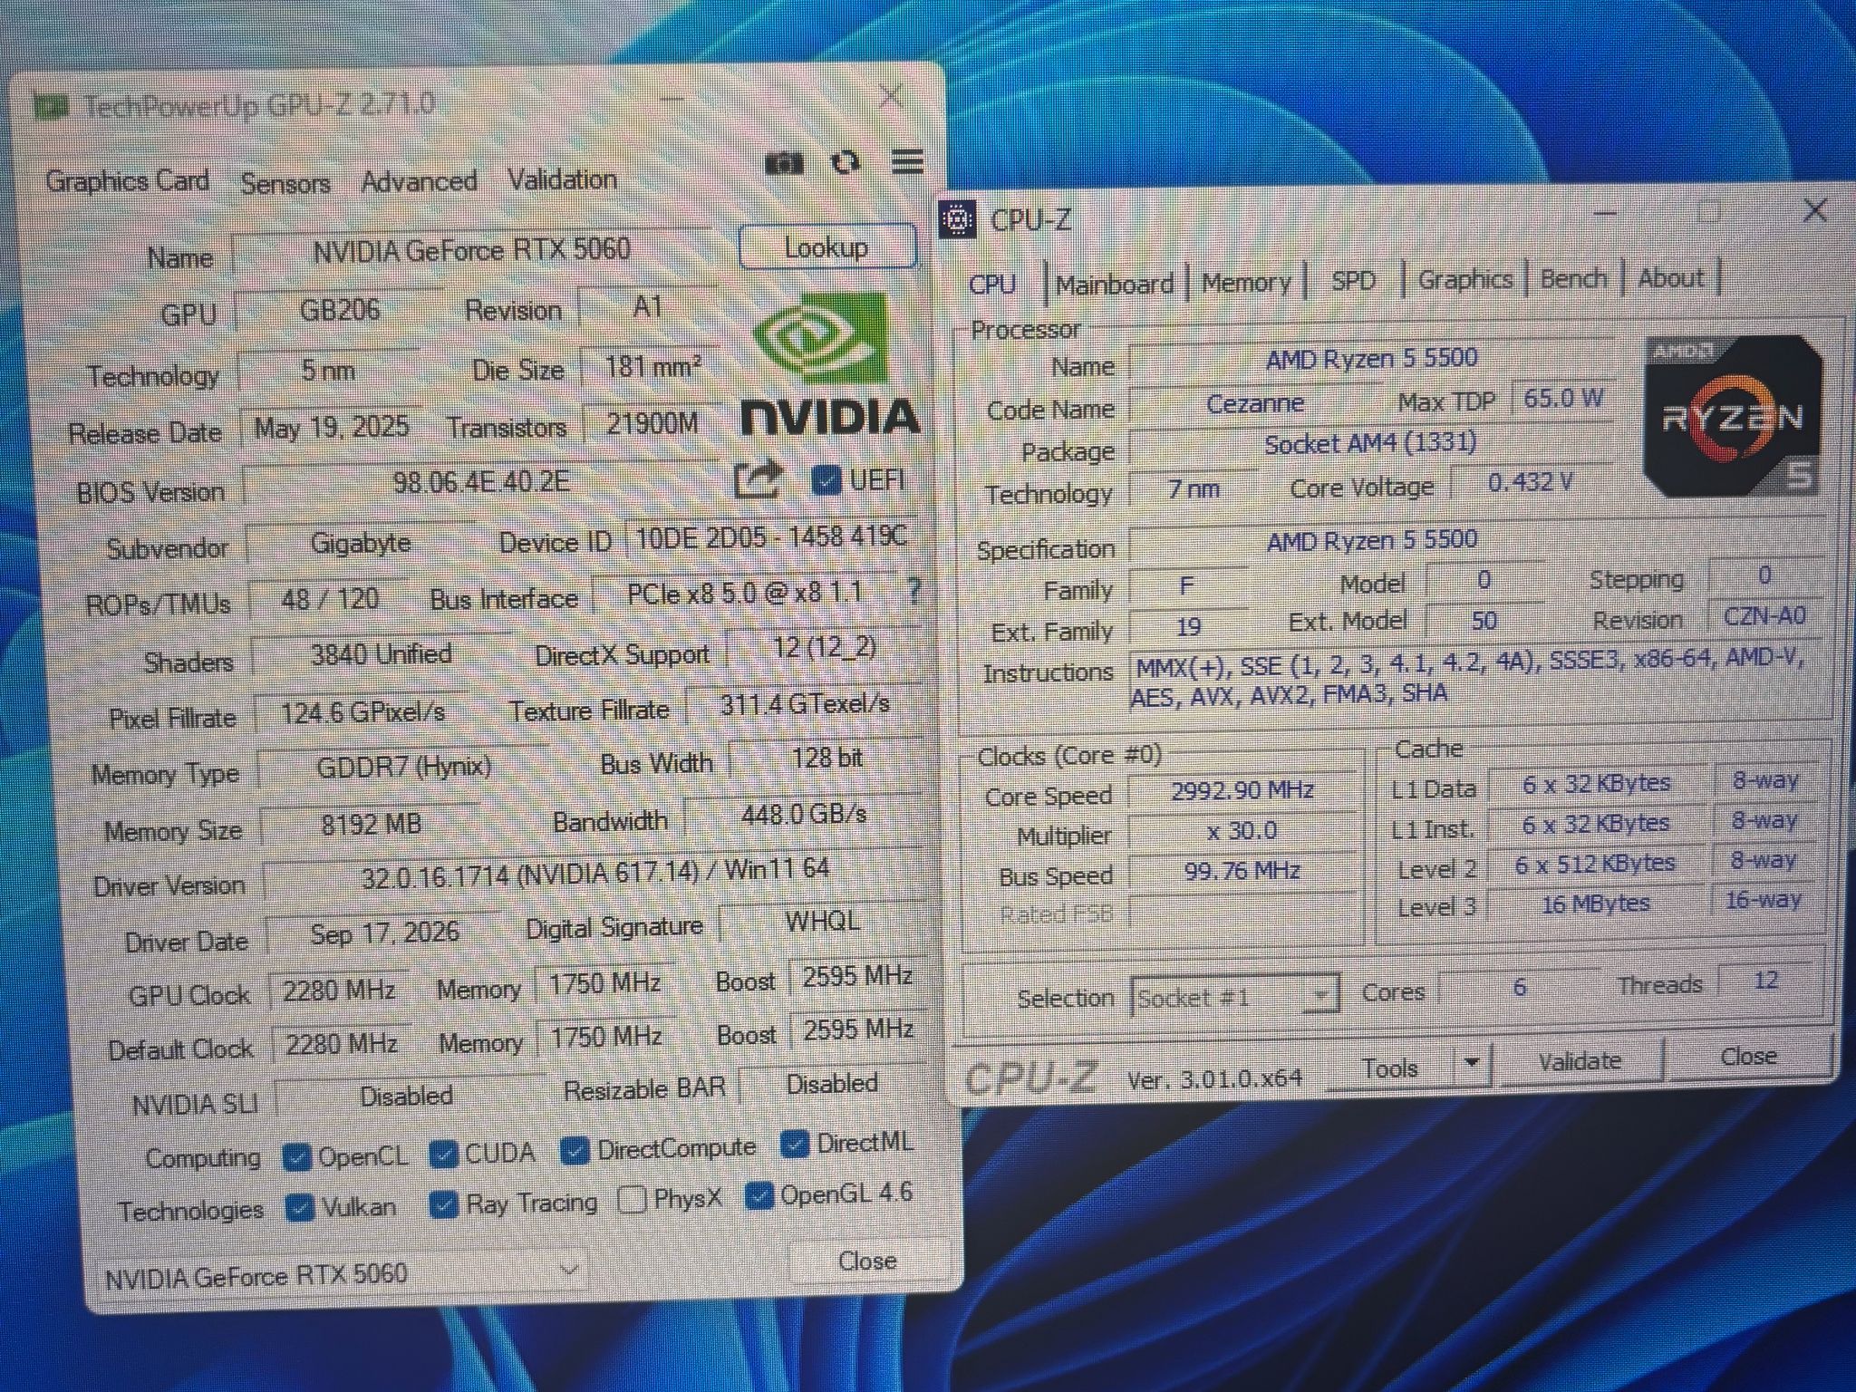1856x1392 pixels.
Task: Toggle the PhysX checkbox
Action: pyautogui.click(x=632, y=1200)
